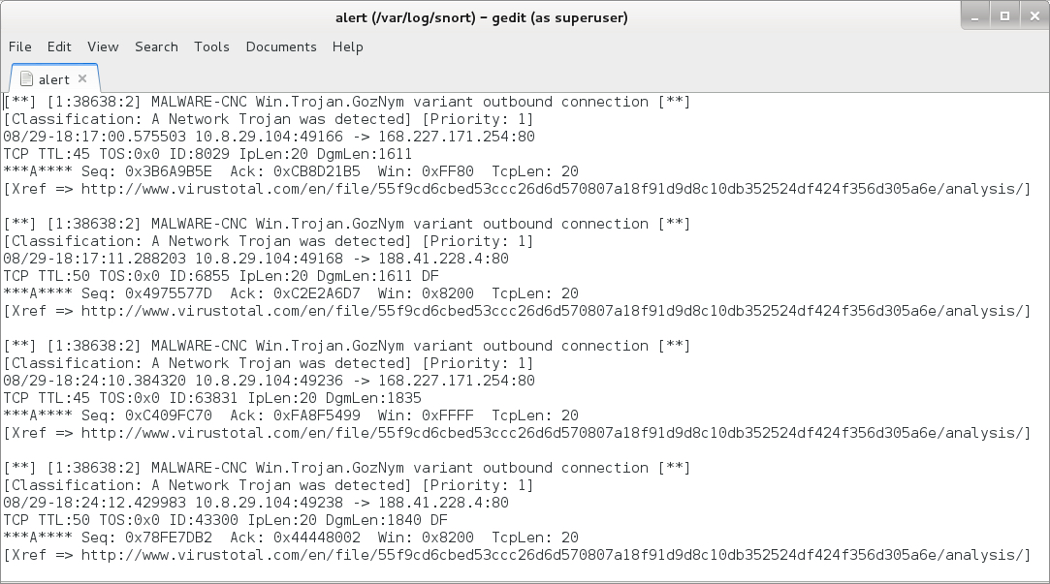Open the File menu
Screen dimensions: 1050x584
(20, 46)
